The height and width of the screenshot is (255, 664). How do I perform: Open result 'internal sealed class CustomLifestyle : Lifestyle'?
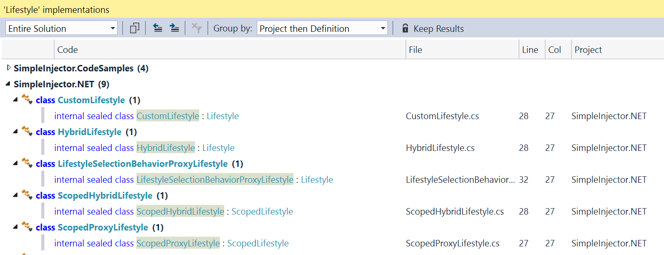[146, 116]
